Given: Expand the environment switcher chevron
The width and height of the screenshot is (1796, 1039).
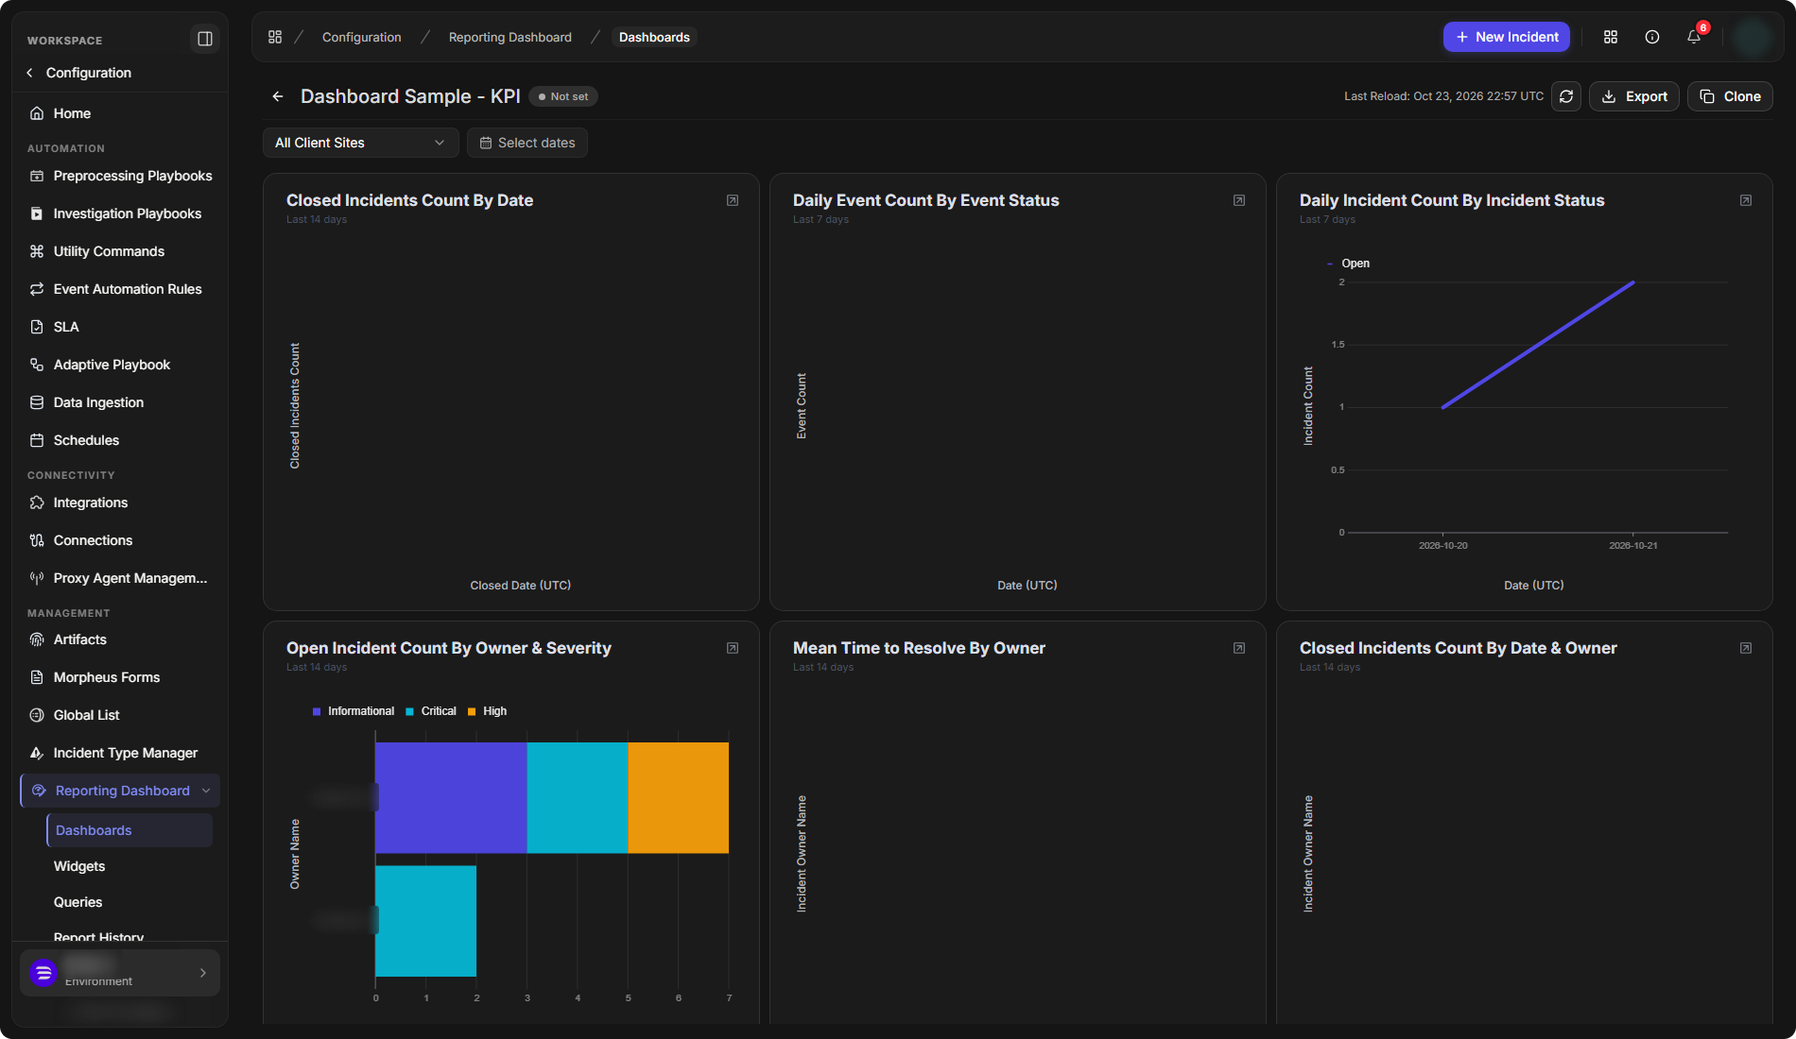Looking at the screenshot, I should (x=203, y=973).
